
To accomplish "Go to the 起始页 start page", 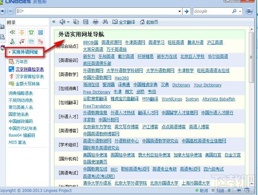I will pyautogui.click(x=149, y=22).
